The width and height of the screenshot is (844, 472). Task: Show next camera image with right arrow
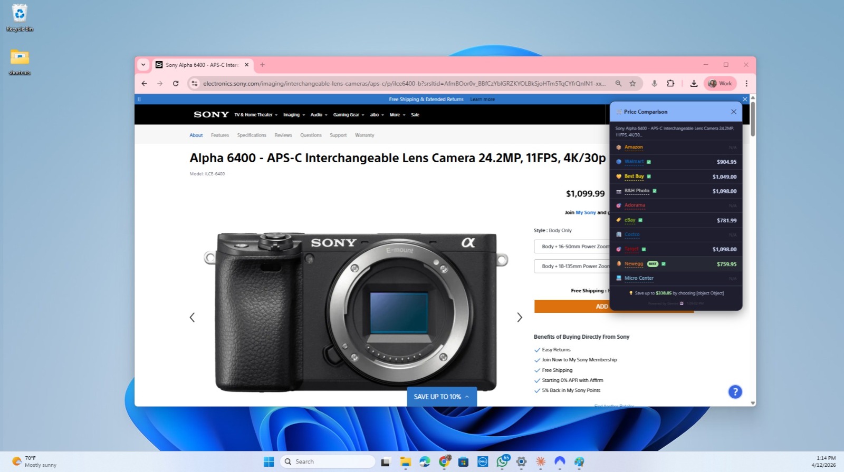coord(519,317)
